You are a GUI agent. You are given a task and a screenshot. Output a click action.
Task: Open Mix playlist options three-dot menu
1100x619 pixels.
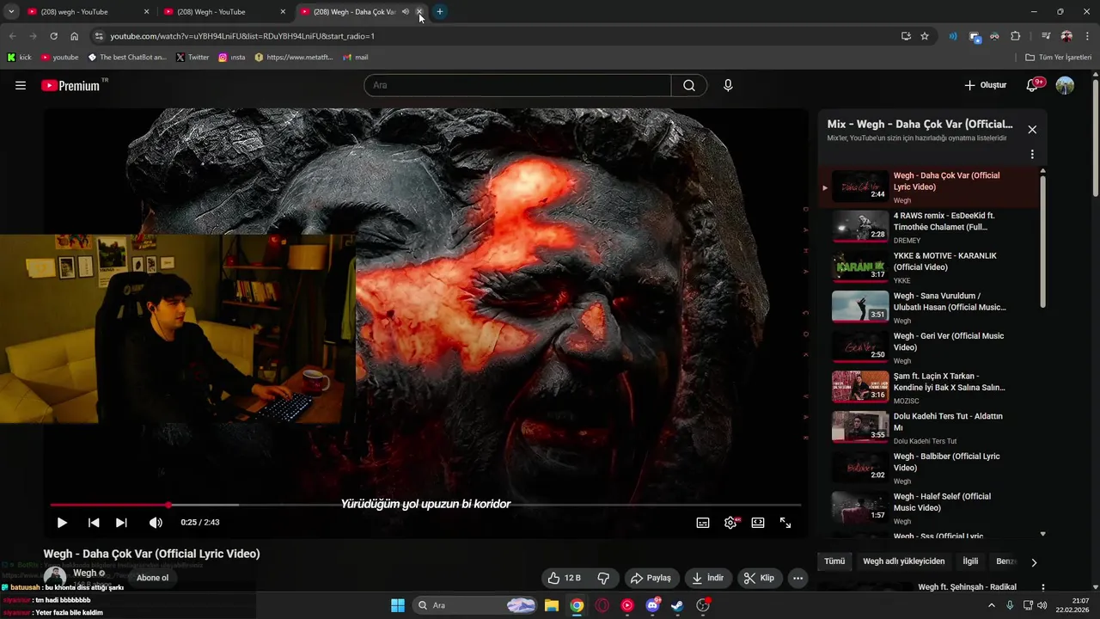pyautogui.click(x=1032, y=155)
